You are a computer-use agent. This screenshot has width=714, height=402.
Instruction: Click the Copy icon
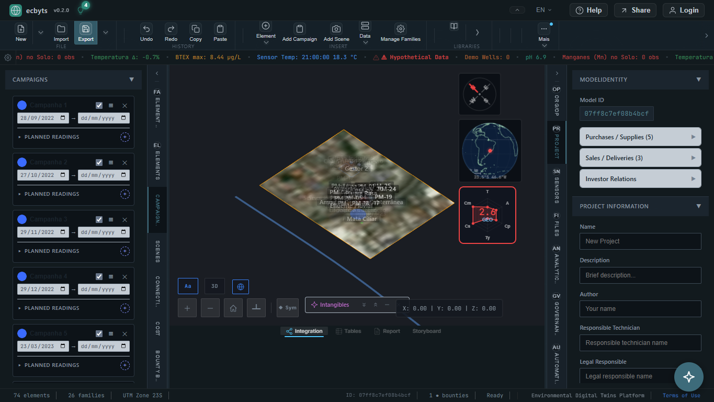(196, 29)
